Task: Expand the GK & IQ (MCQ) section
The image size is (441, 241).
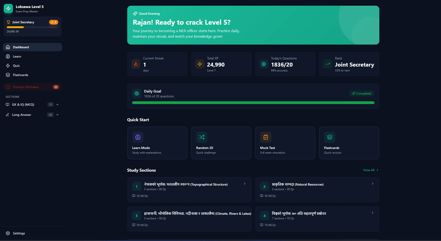Action: click(x=58, y=105)
